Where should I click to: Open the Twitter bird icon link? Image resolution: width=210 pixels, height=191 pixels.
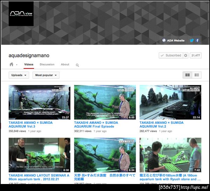coord(192,40)
